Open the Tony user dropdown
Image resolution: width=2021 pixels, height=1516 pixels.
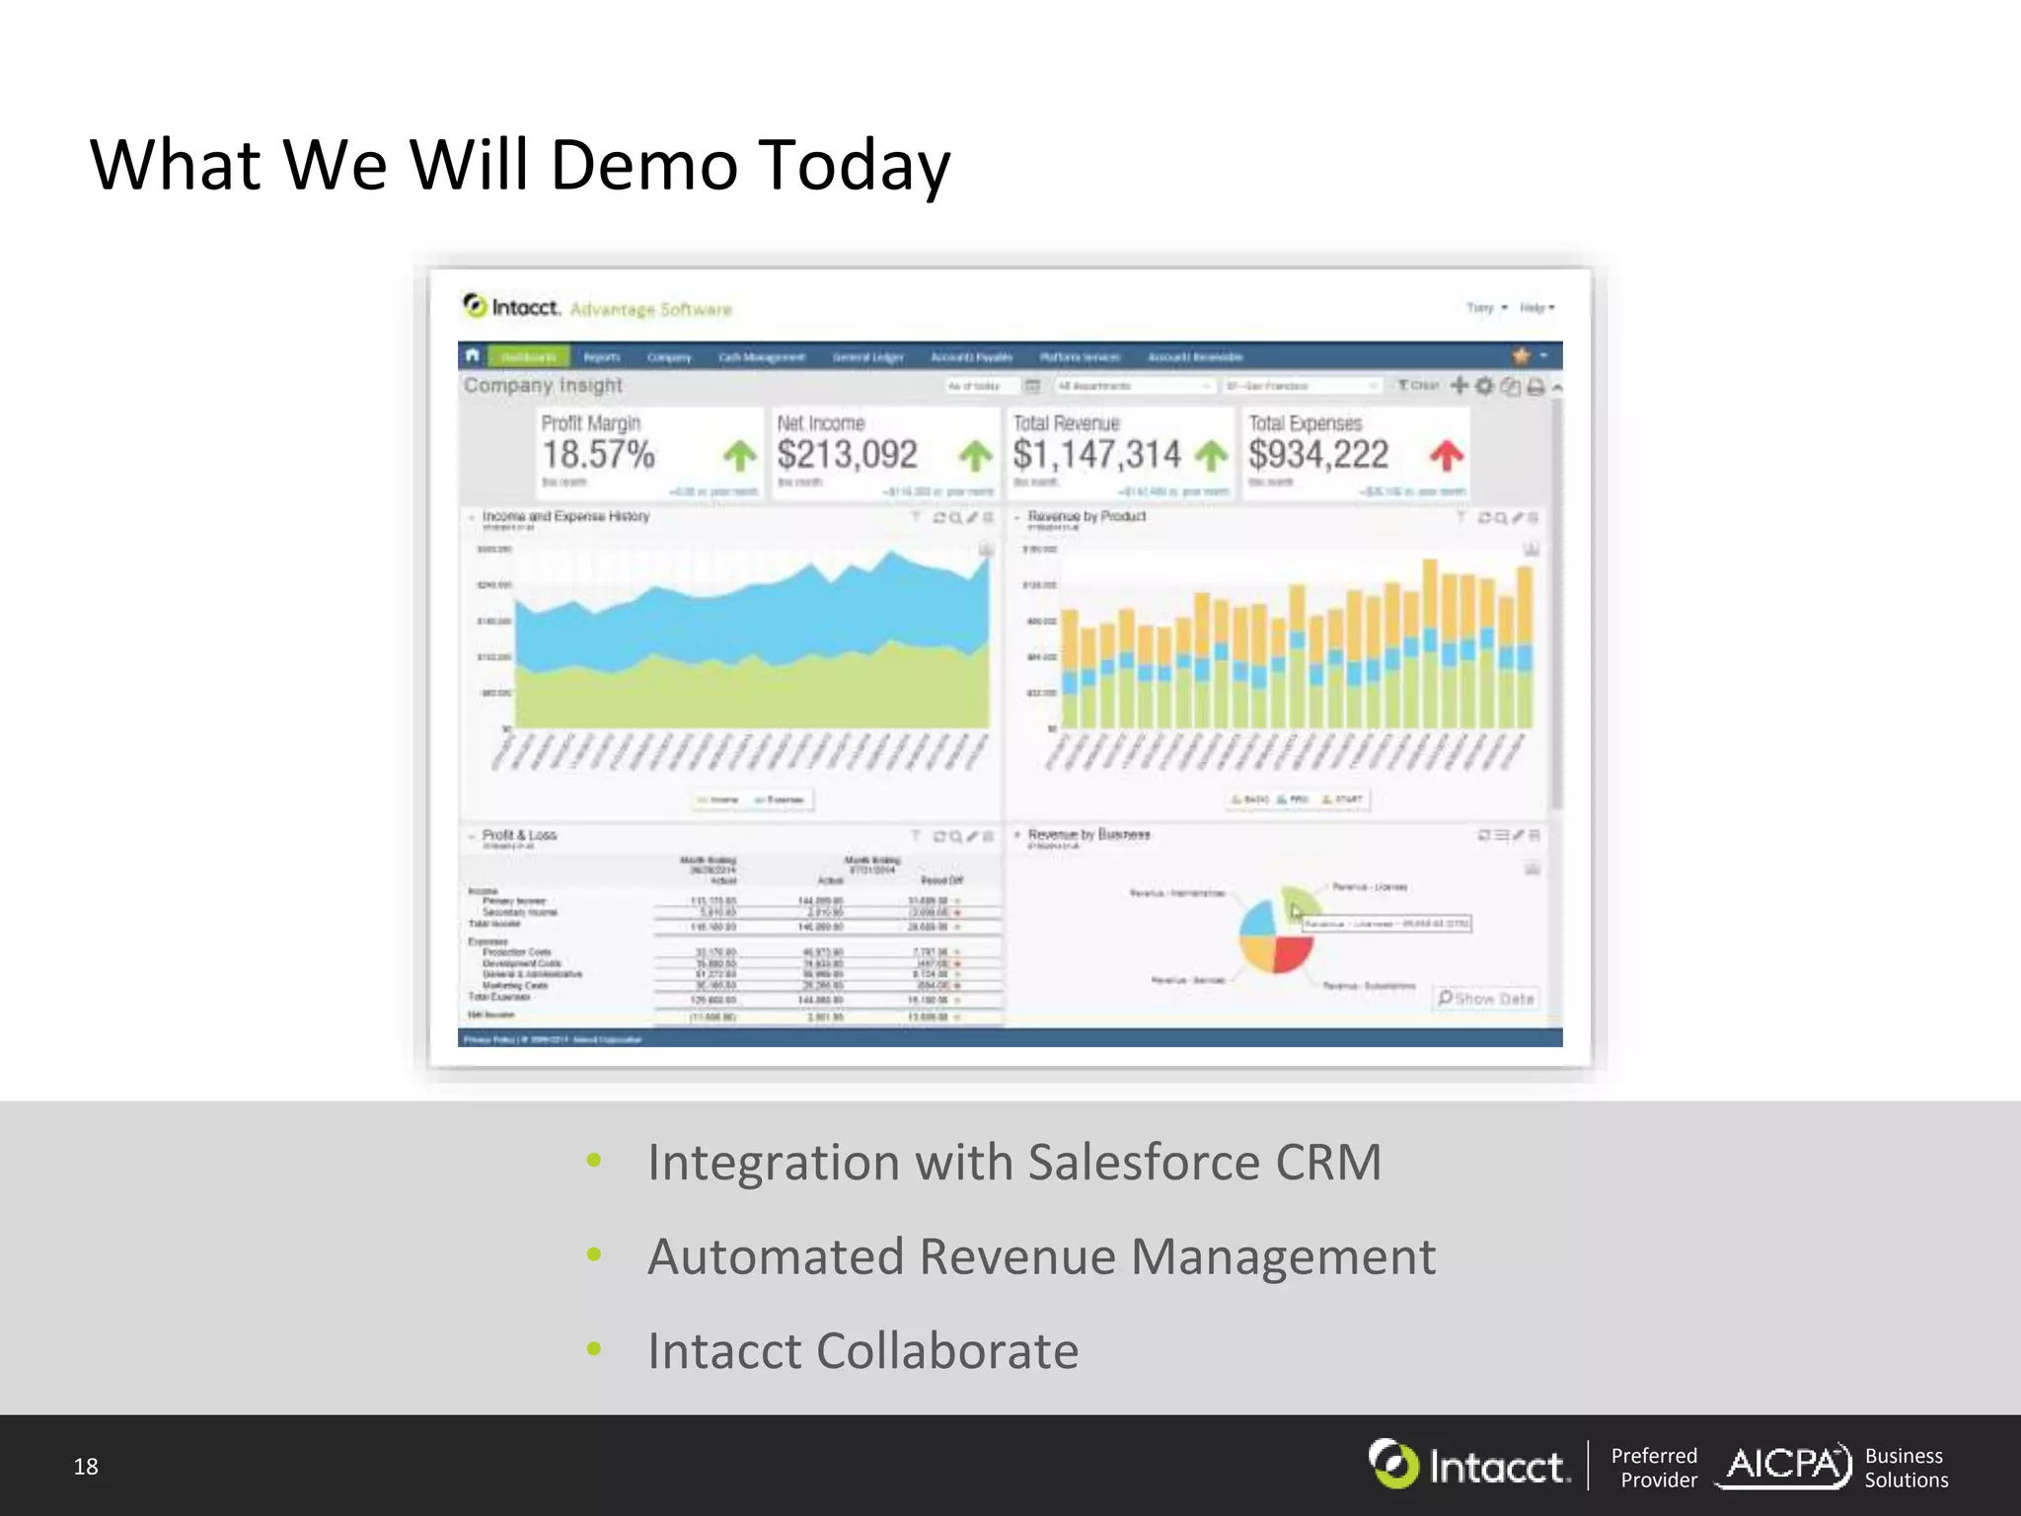[x=1487, y=308]
